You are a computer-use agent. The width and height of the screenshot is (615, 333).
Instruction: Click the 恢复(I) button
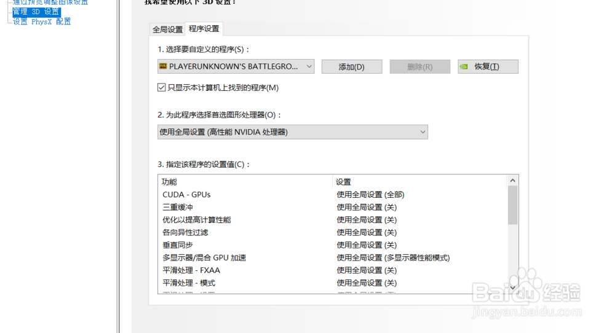pyautogui.click(x=488, y=66)
